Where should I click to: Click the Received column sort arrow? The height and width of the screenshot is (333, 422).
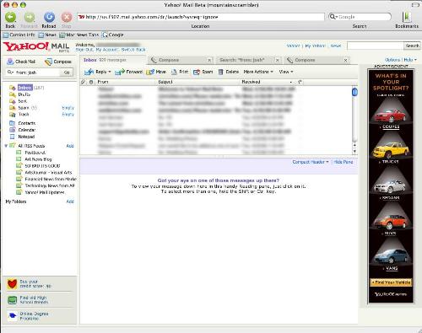point(290,82)
